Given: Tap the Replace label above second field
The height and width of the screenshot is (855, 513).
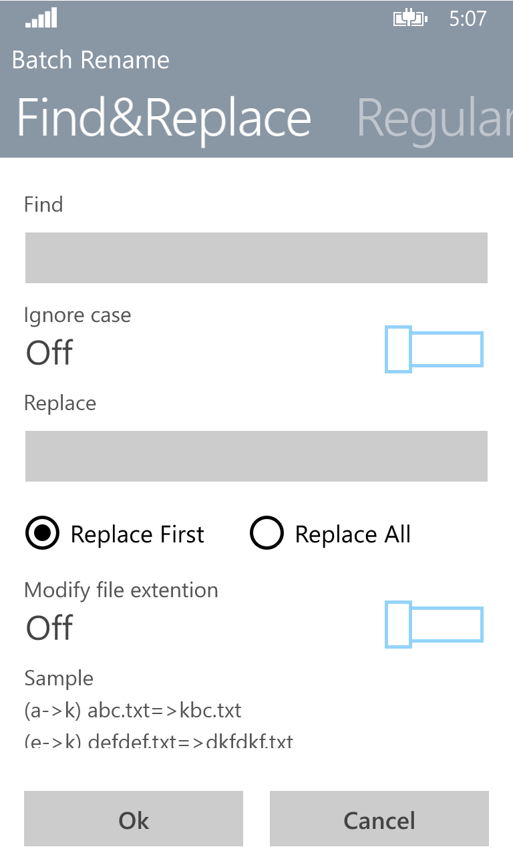Looking at the screenshot, I should tap(60, 403).
